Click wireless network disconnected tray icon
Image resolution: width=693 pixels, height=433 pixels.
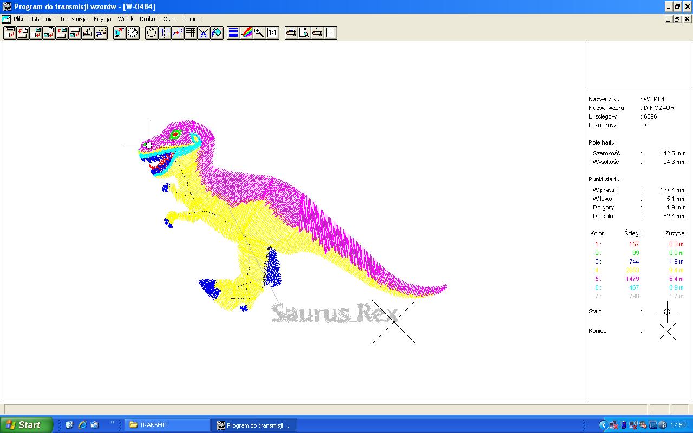(633, 425)
